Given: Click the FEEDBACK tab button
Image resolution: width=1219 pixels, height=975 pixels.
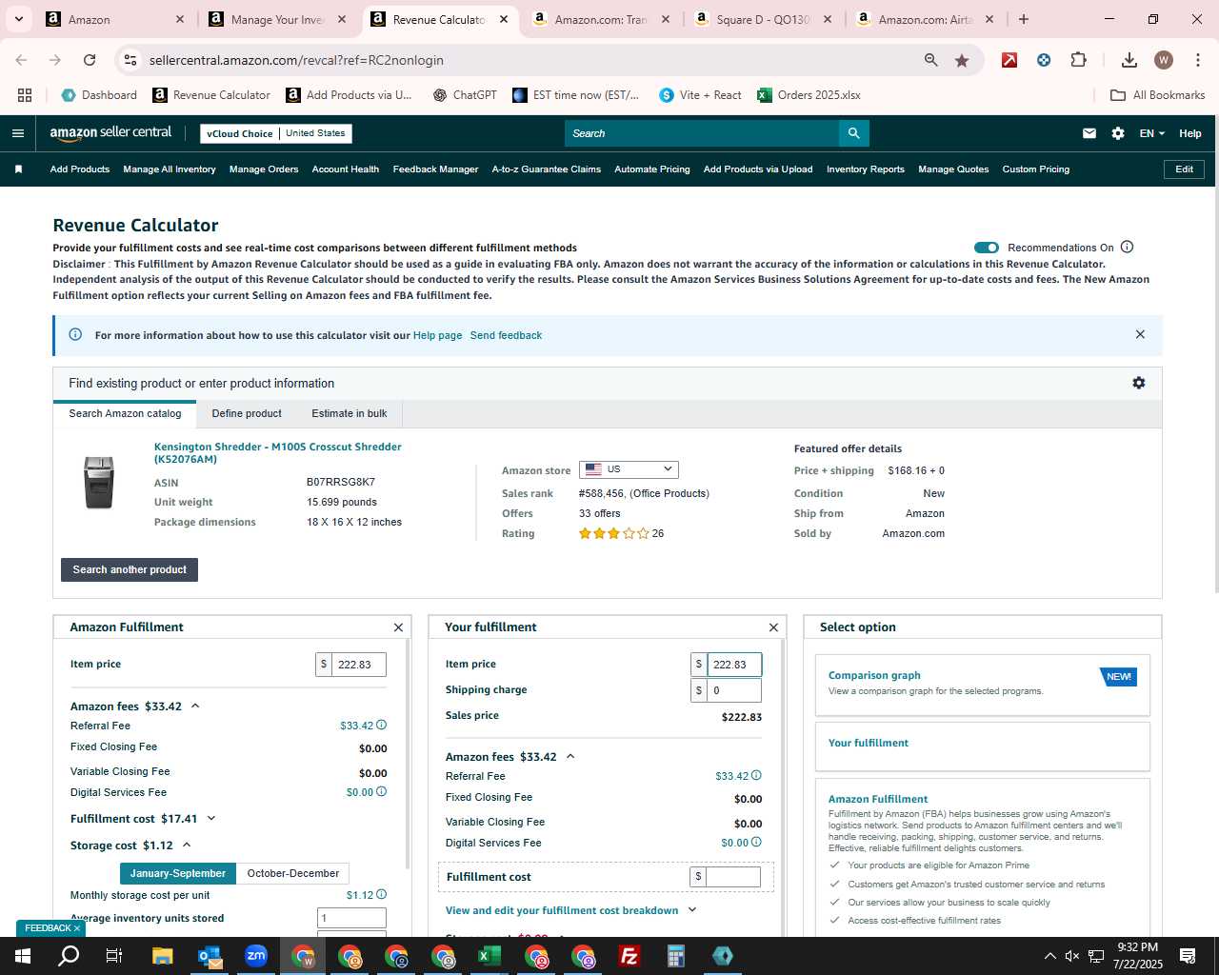Looking at the screenshot, I should (x=51, y=928).
